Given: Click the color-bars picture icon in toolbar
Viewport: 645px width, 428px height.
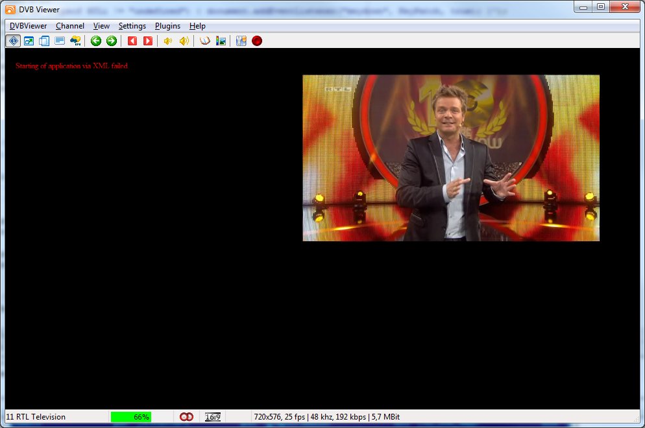Looking at the screenshot, I should tap(221, 41).
